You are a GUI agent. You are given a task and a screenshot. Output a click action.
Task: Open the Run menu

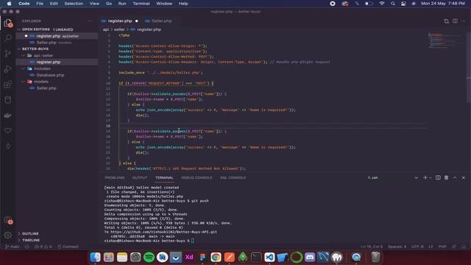pyautogui.click(x=122, y=4)
